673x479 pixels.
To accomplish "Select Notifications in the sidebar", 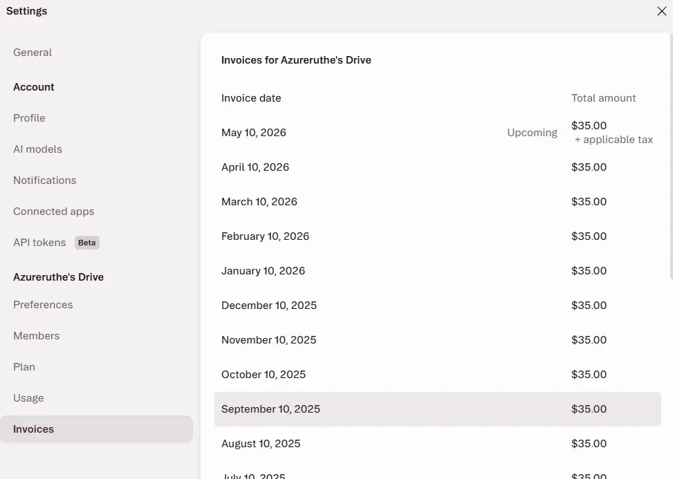I will [45, 180].
